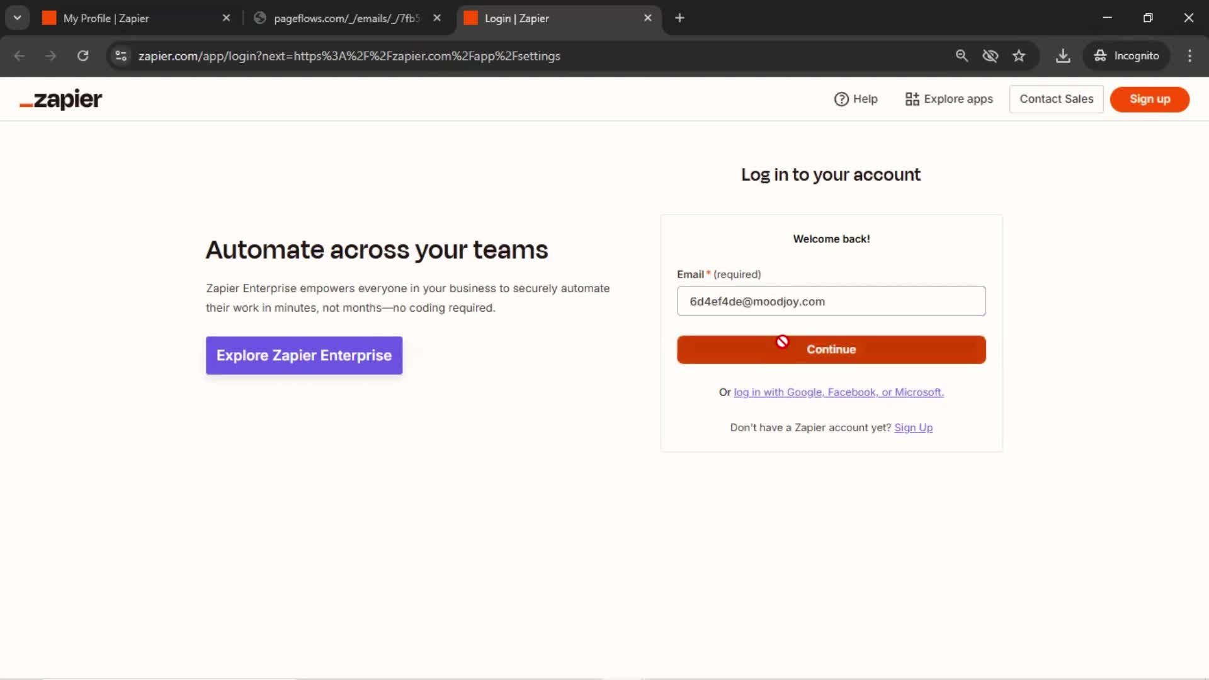Click the third-party cookies blocked eye icon
The image size is (1209, 680).
click(x=990, y=56)
